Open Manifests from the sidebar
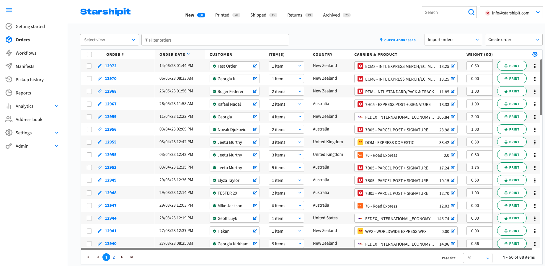545x266 pixels. click(25, 66)
